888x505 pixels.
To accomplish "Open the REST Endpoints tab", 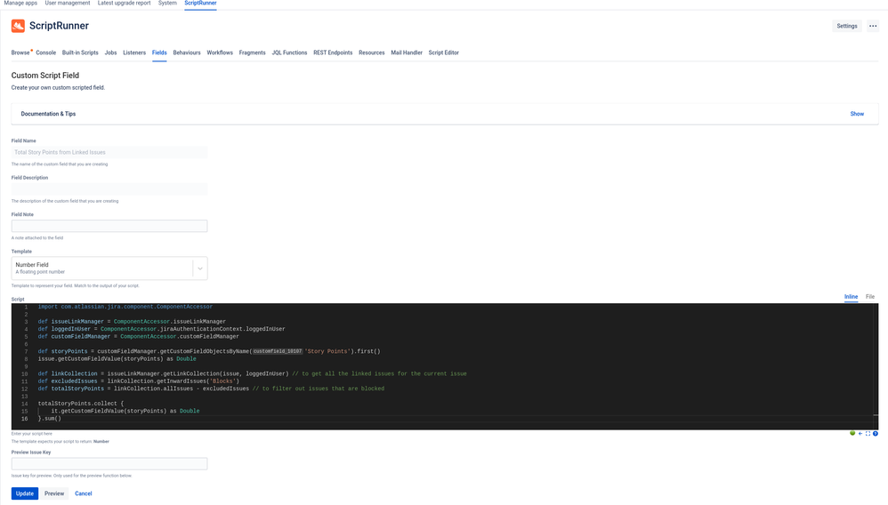I will (x=333, y=52).
